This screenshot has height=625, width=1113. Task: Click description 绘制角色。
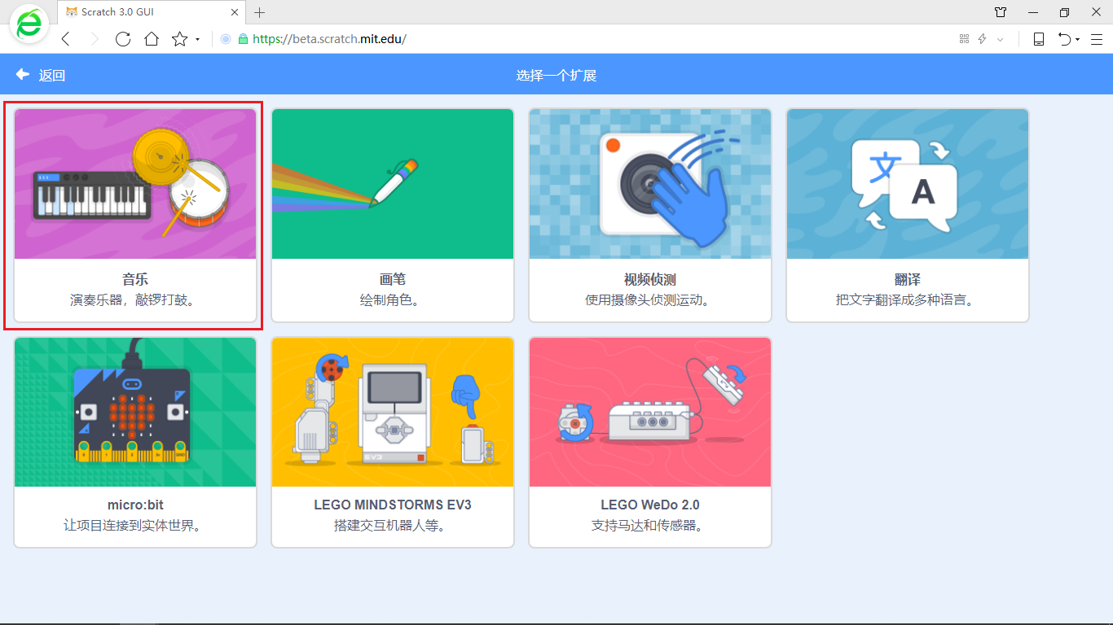pyautogui.click(x=393, y=300)
